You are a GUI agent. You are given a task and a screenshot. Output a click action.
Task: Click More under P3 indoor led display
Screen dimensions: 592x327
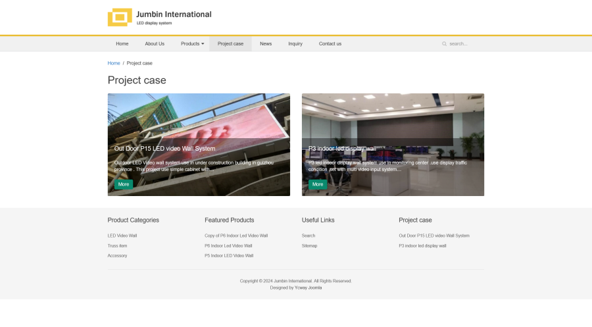tap(318, 184)
